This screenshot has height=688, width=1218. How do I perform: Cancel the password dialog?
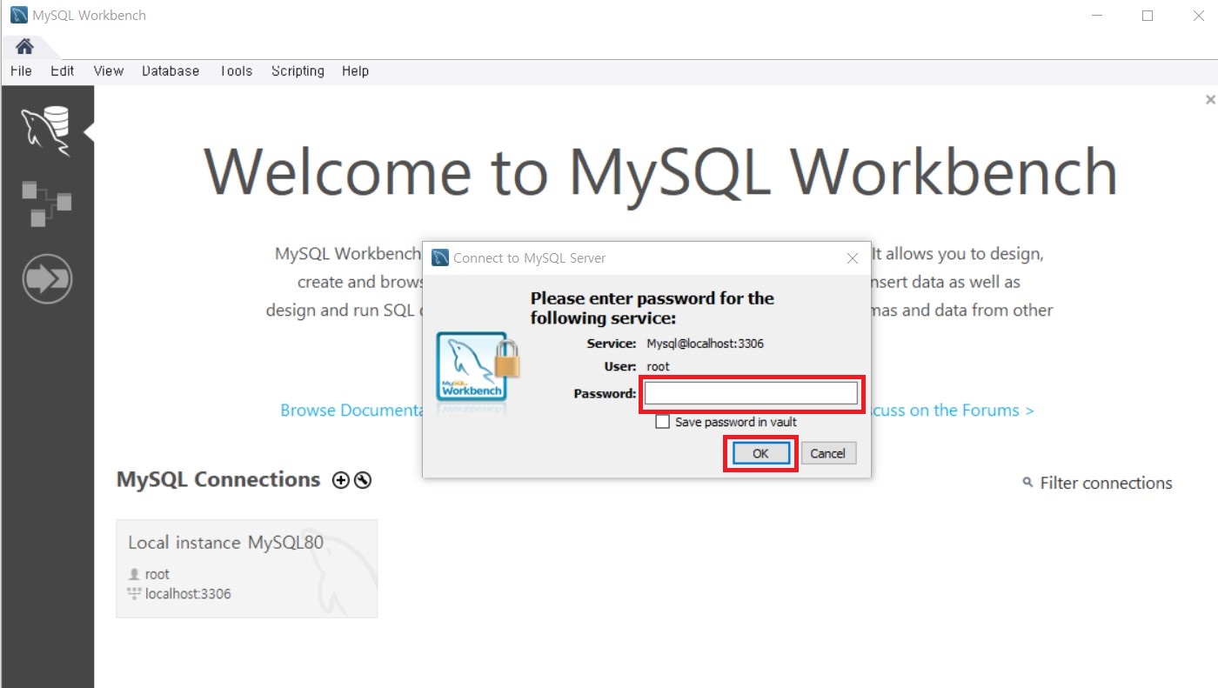click(828, 453)
